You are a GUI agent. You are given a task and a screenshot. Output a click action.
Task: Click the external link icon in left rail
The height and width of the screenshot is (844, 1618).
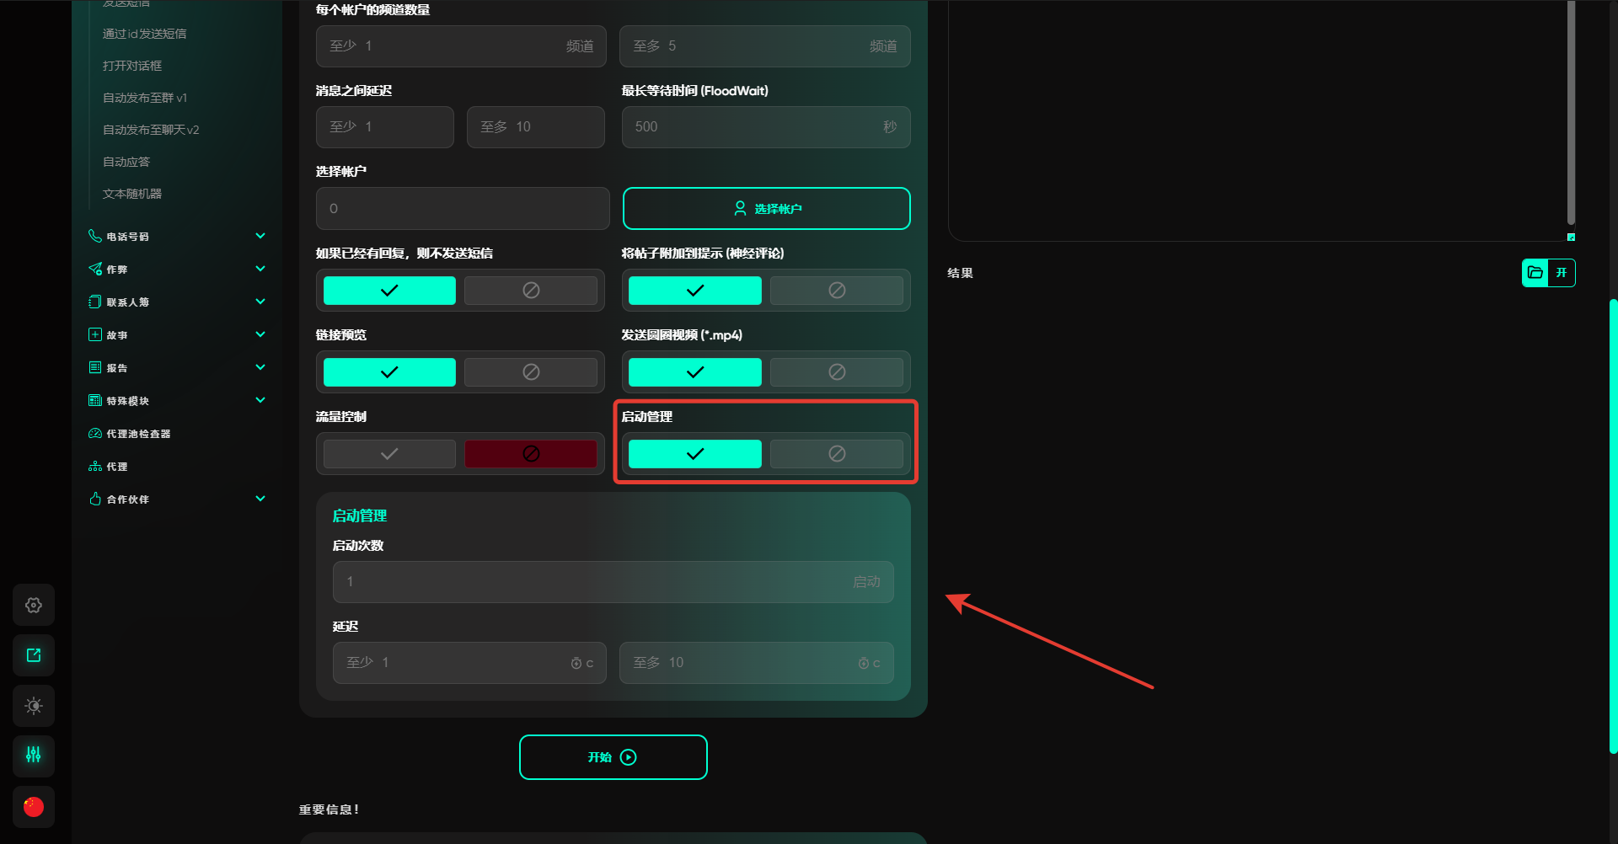click(x=34, y=655)
